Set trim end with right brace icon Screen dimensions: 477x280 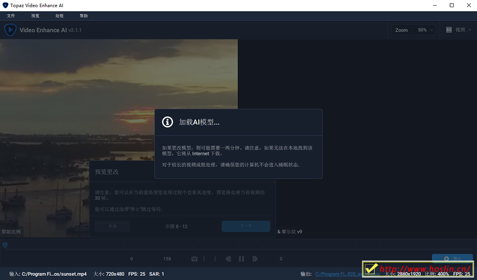tap(215, 259)
